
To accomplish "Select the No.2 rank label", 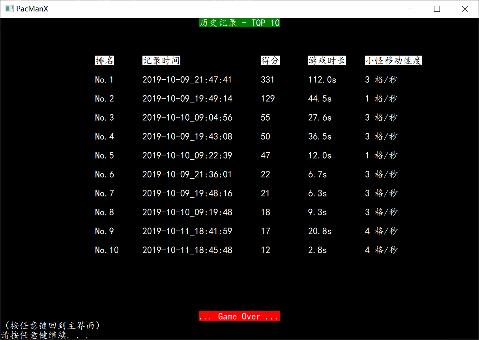I will 105,99.
